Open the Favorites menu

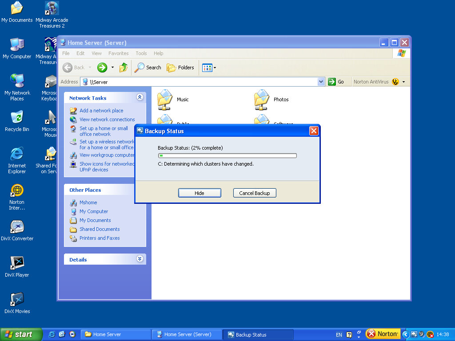119,53
